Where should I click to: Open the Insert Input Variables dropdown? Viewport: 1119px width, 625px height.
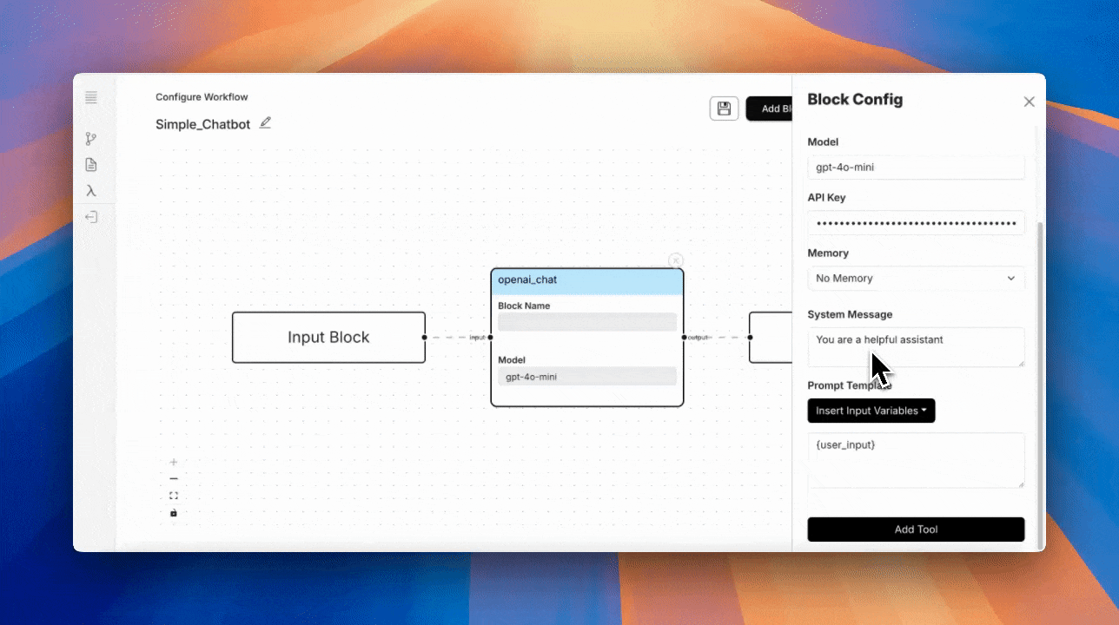tap(871, 411)
